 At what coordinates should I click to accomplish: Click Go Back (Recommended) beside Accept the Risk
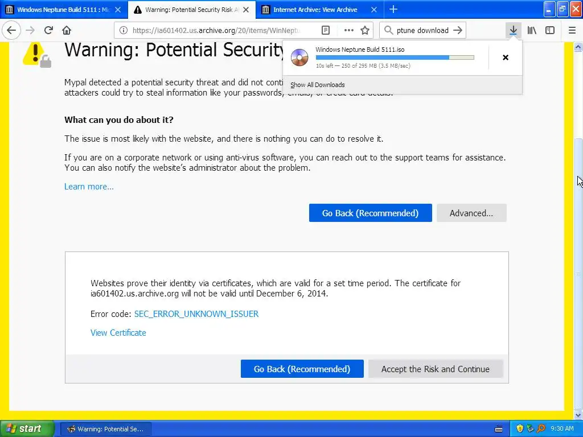pos(302,369)
